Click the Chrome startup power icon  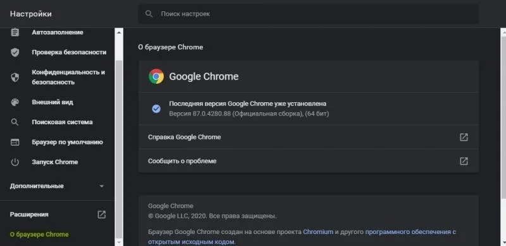pos(15,162)
